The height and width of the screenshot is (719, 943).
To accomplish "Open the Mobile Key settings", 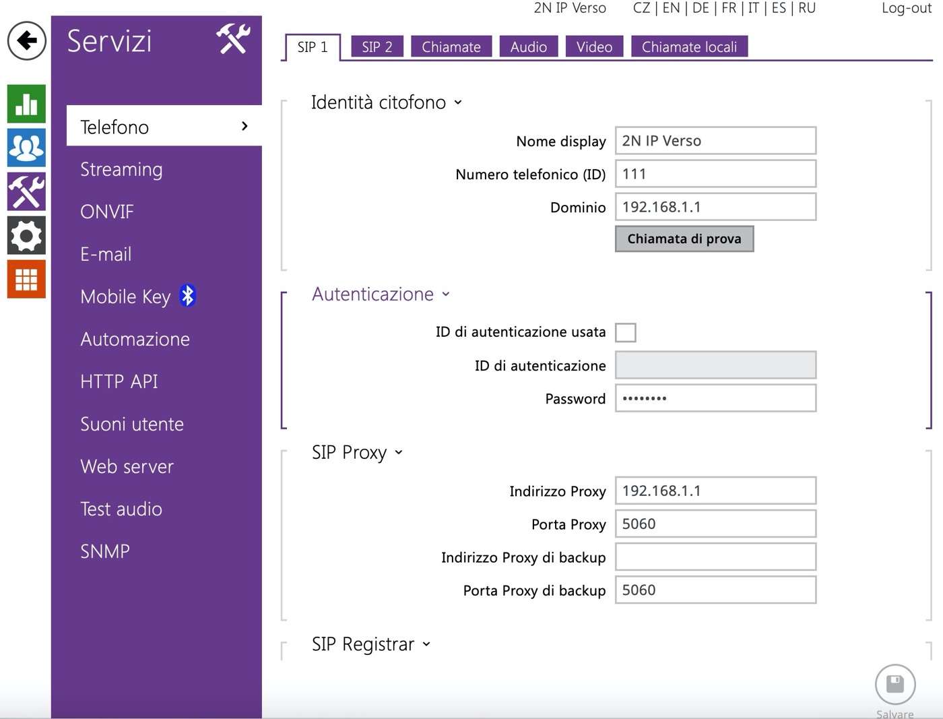I will pyautogui.click(x=125, y=296).
